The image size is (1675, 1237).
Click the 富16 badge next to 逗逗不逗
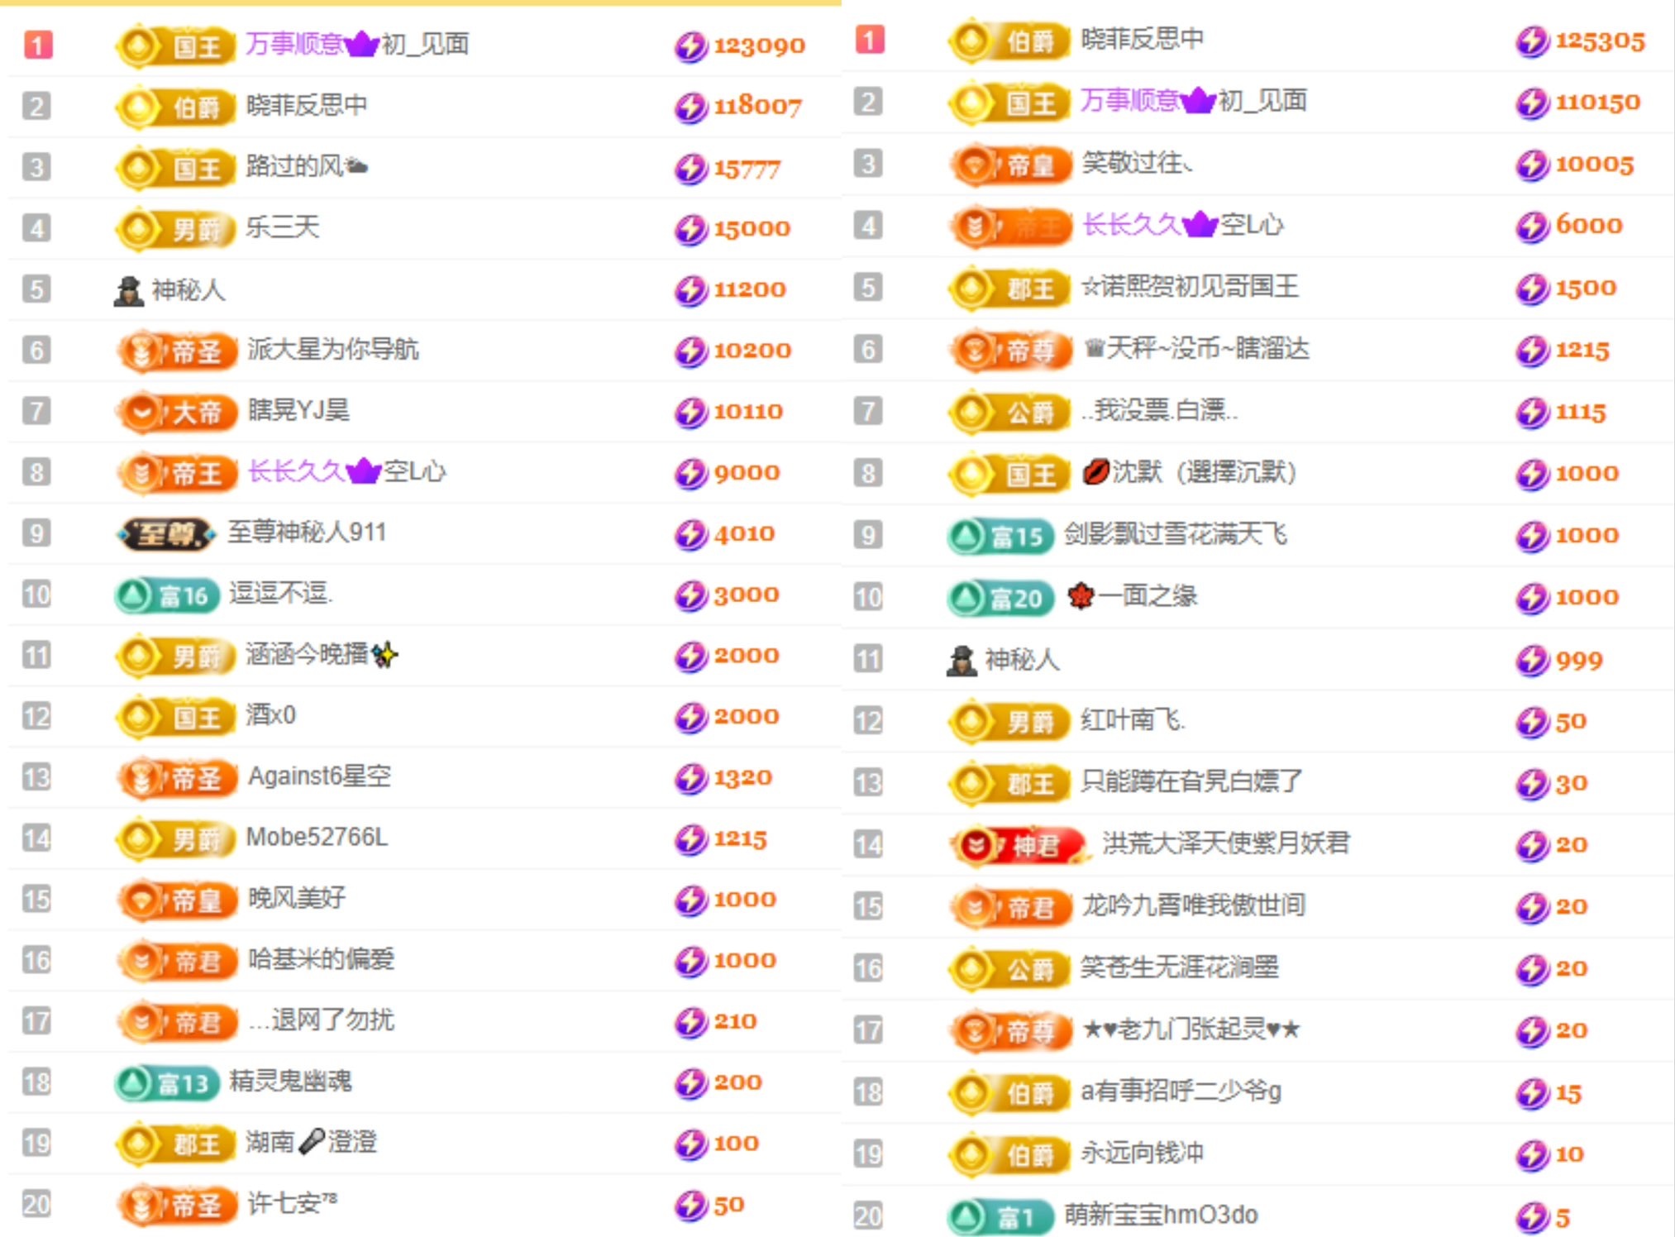[168, 595]
